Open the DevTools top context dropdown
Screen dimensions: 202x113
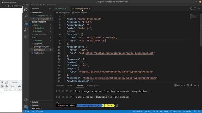(x=13, y=86)
